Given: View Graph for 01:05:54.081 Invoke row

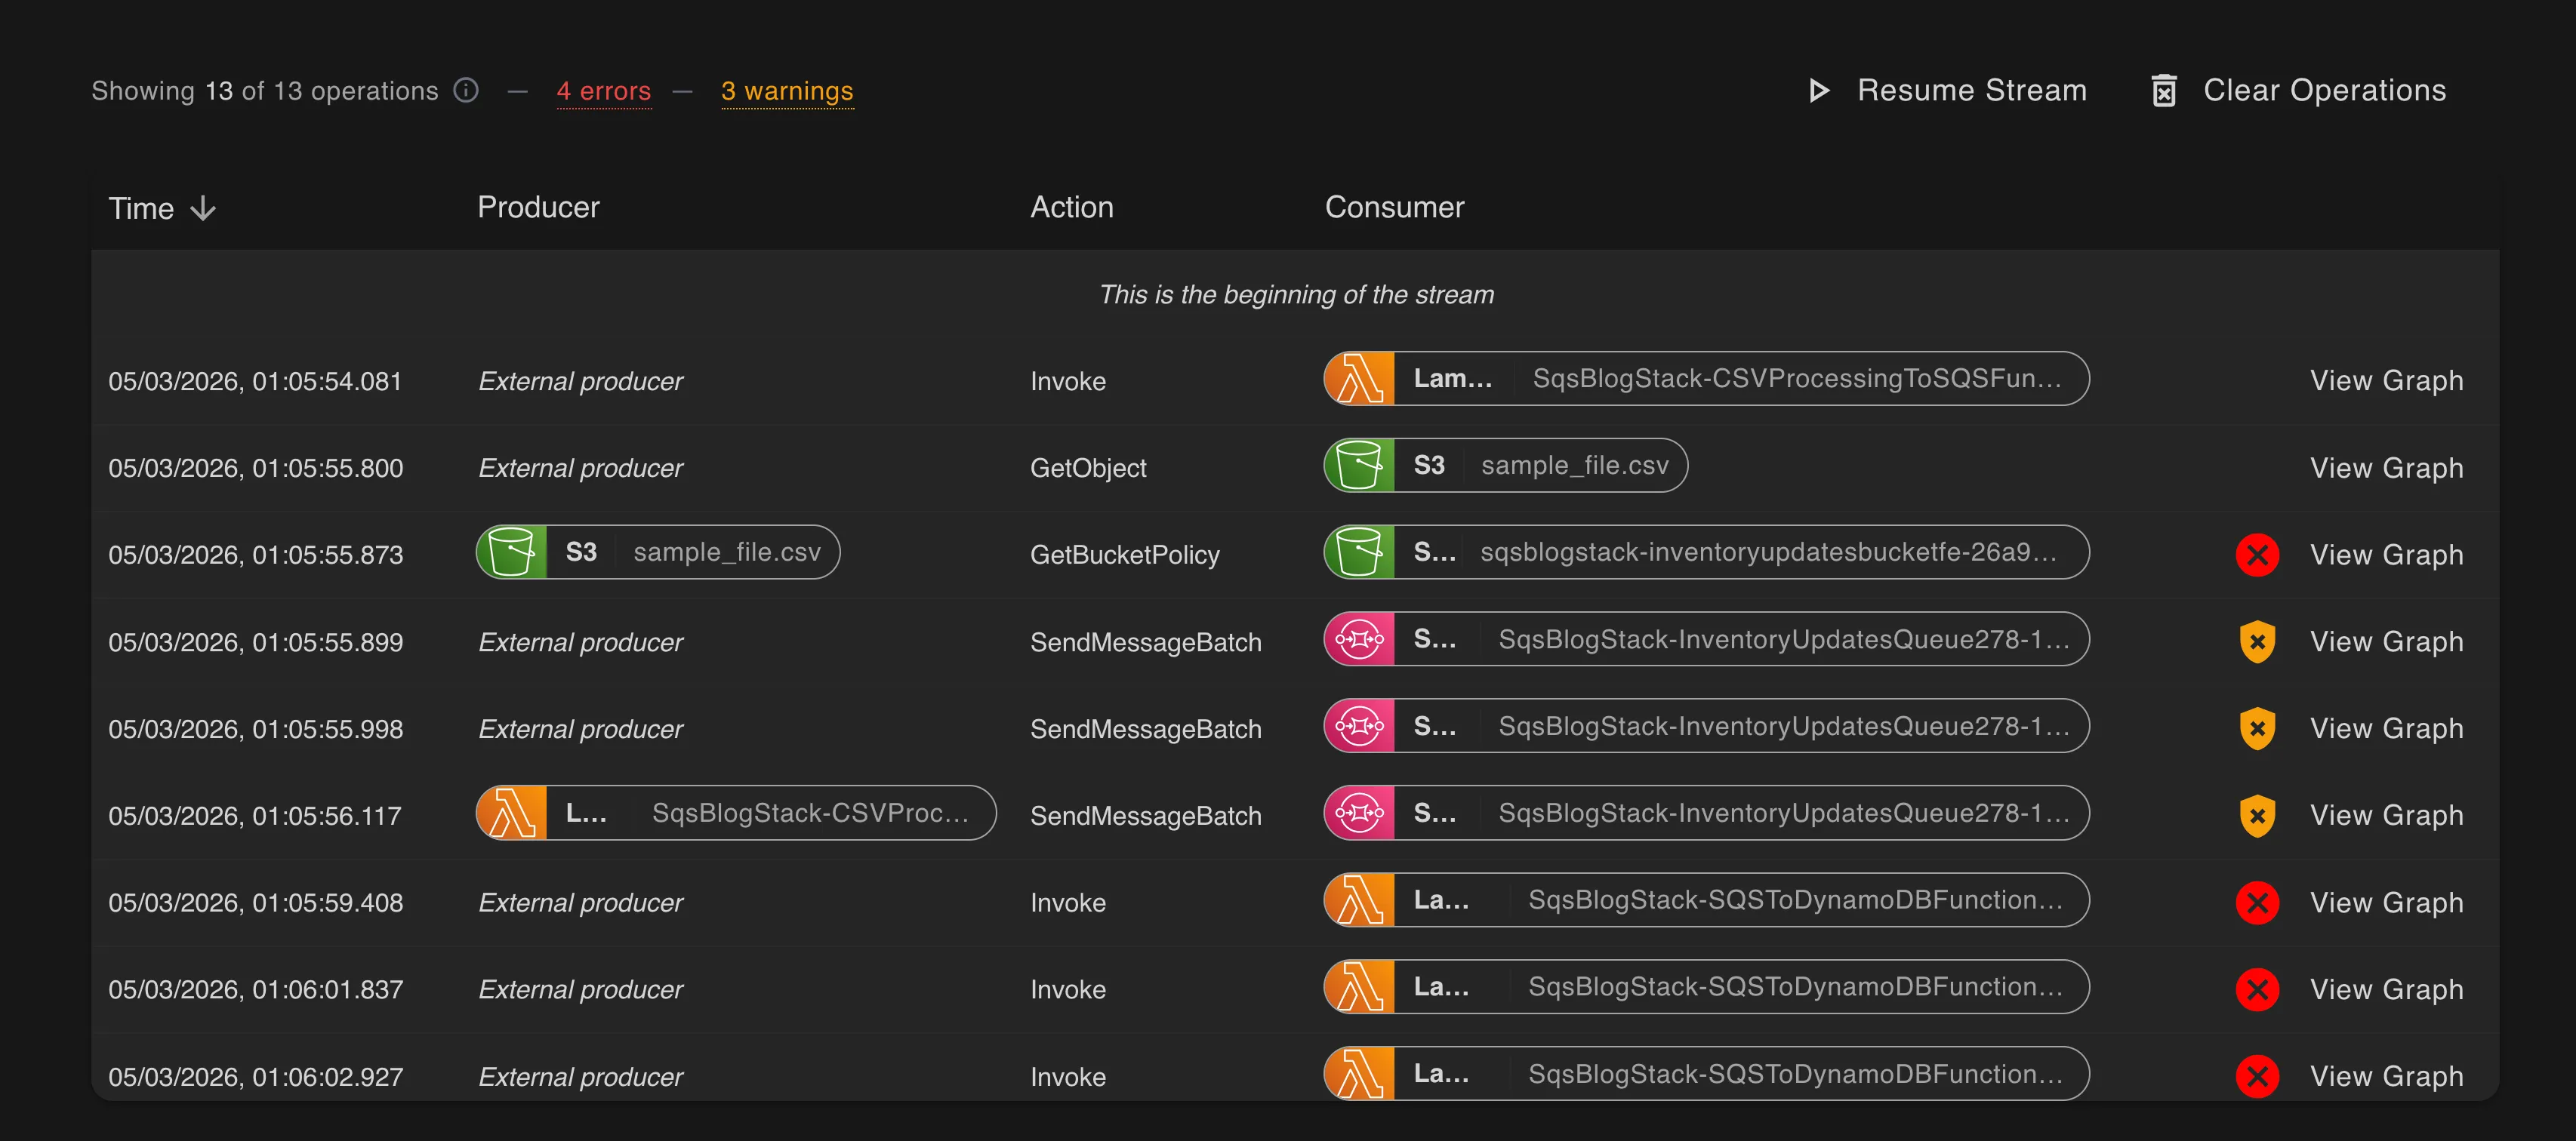Looking at the screenshot, I should click(x=2386, y=380).
